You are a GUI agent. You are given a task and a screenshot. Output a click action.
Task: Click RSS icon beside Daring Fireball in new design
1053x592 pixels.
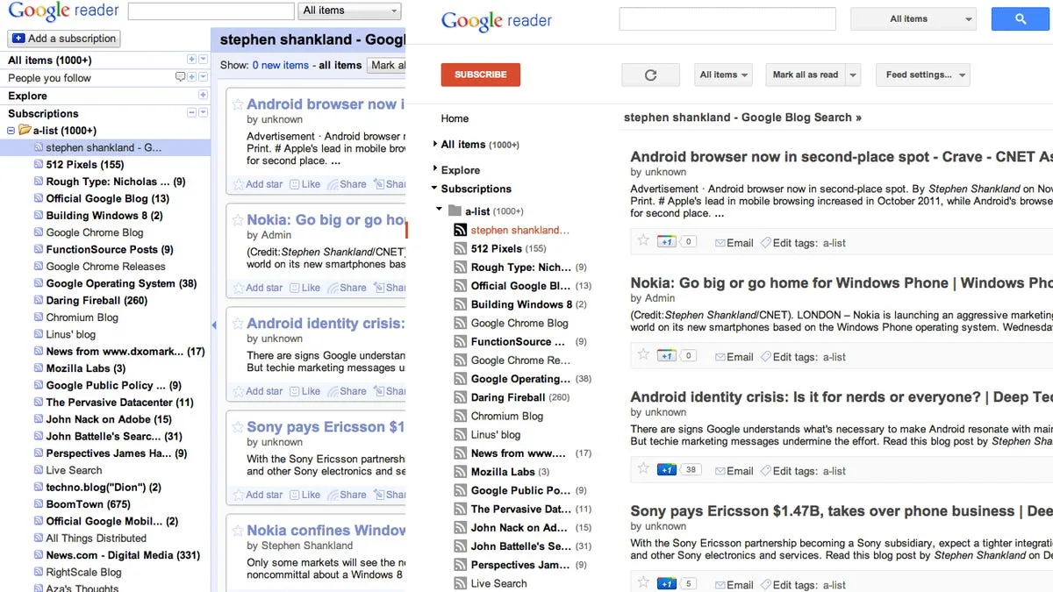tap(461, 397)
